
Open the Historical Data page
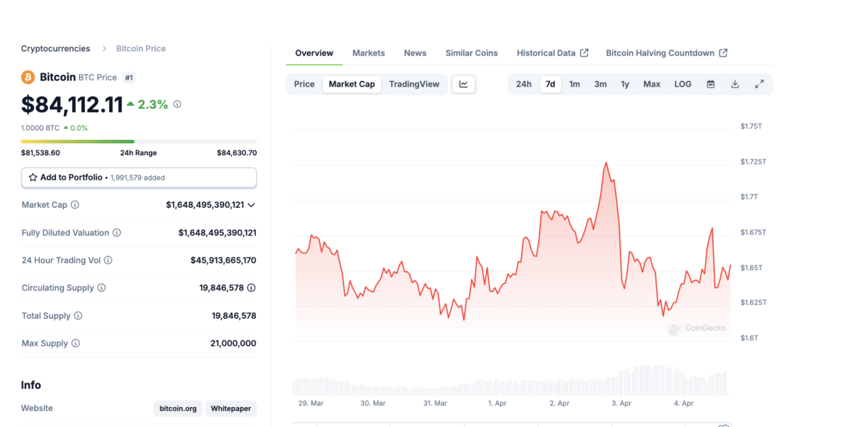pos(547,53)
